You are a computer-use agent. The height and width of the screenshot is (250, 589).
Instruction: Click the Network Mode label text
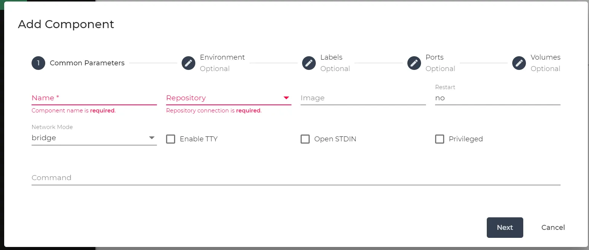click(52, 127)
